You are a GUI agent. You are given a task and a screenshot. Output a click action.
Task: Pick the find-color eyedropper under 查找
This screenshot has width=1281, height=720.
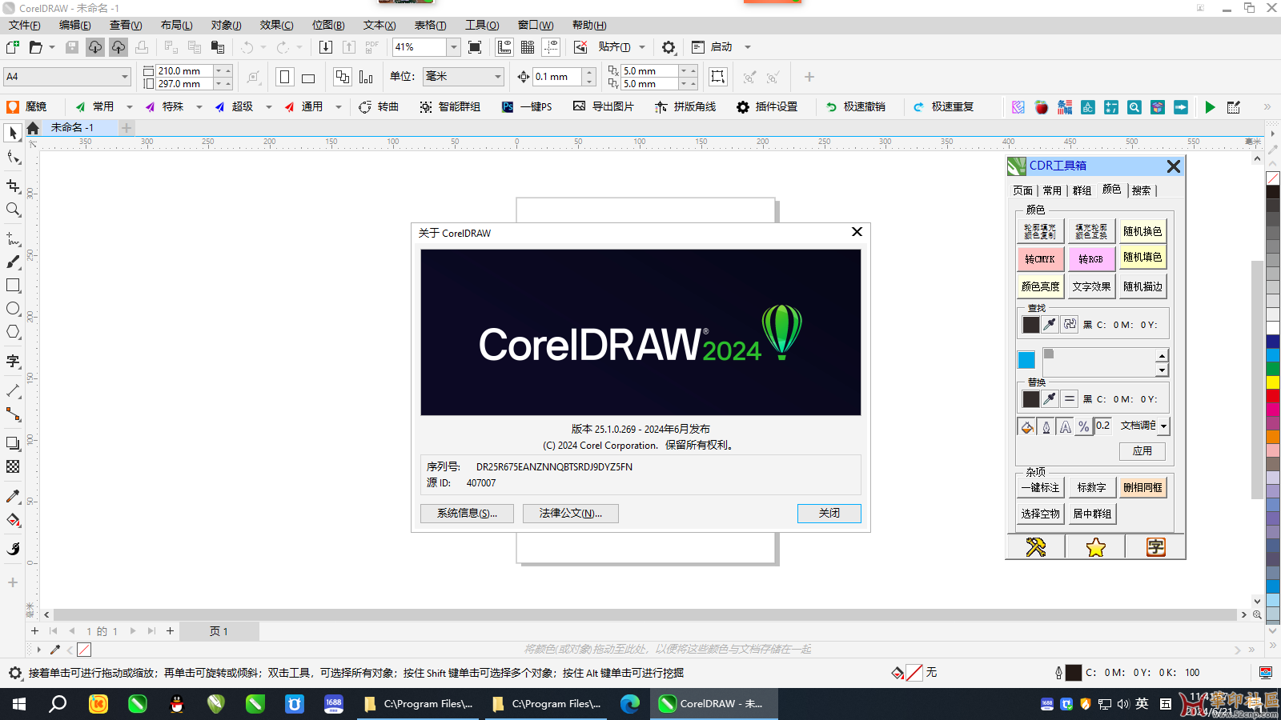click(1050, 324)
